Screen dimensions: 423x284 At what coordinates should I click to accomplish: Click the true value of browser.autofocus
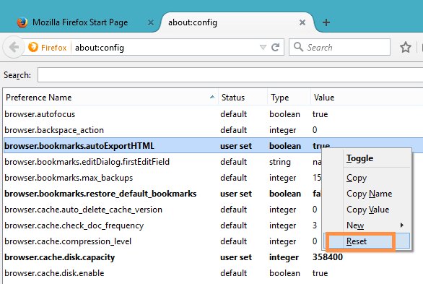coord(320,114)
